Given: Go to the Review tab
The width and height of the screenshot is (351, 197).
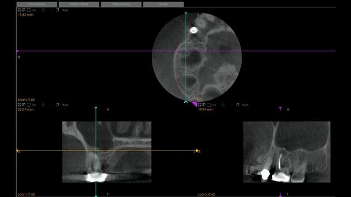Looking at the screenshot, I should [163, 4].
